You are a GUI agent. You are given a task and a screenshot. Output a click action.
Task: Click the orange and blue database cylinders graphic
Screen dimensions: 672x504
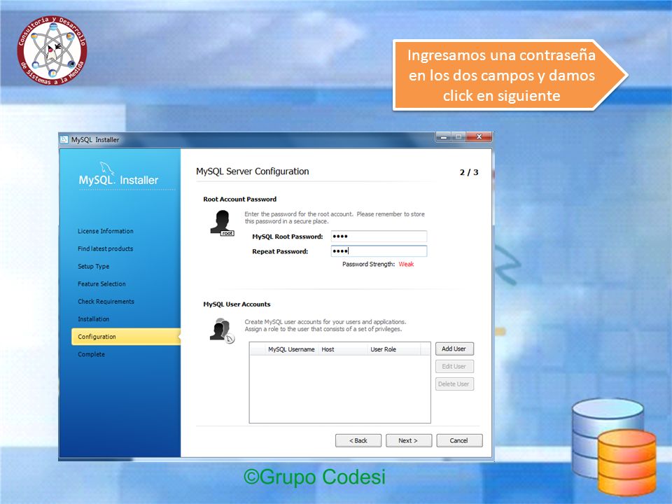(x=614, y=446)
